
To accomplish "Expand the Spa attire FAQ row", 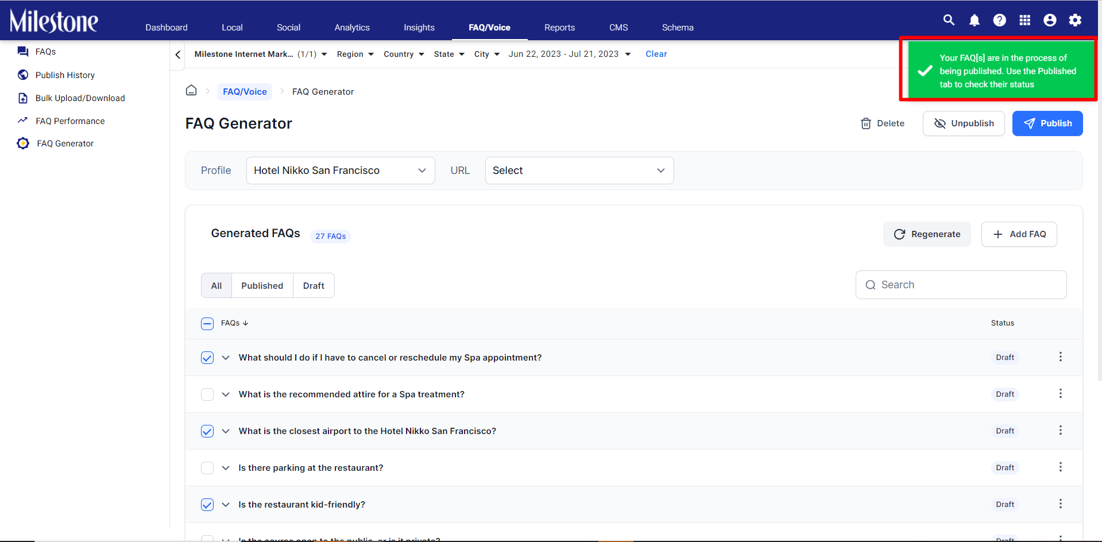I will [x=226, y=394].
